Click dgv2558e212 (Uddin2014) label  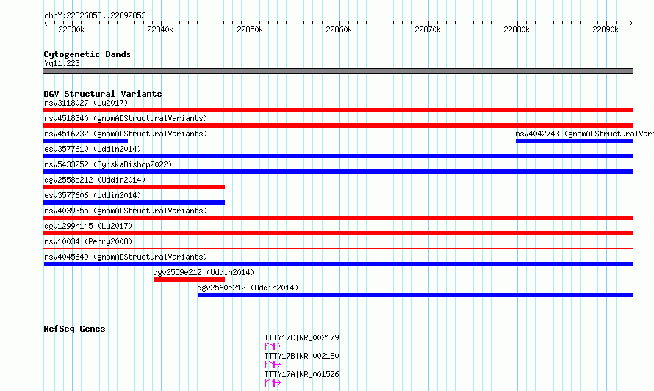pyautogui.click(x=95, y=180)
